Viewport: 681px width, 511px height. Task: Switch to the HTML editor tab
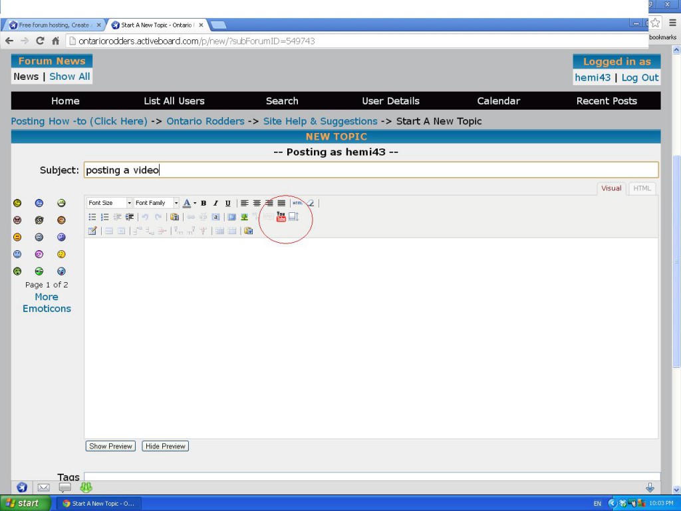click(x=642, y=188)
